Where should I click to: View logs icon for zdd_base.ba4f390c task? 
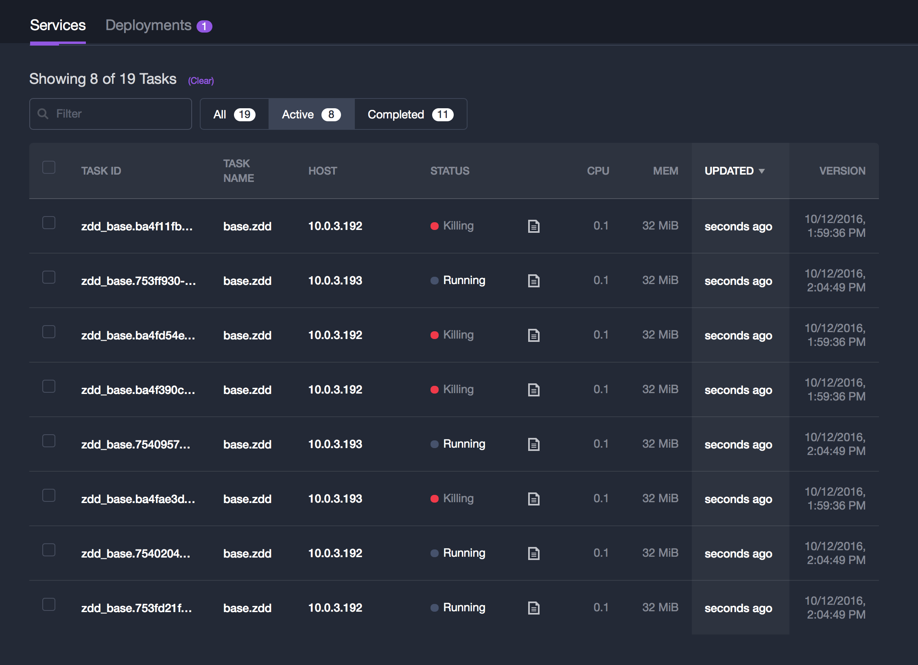pos(533,389)
